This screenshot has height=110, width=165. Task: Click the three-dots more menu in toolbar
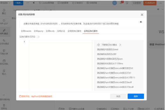28,3
